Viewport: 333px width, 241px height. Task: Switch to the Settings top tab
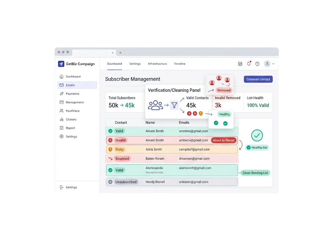[135, 64]
